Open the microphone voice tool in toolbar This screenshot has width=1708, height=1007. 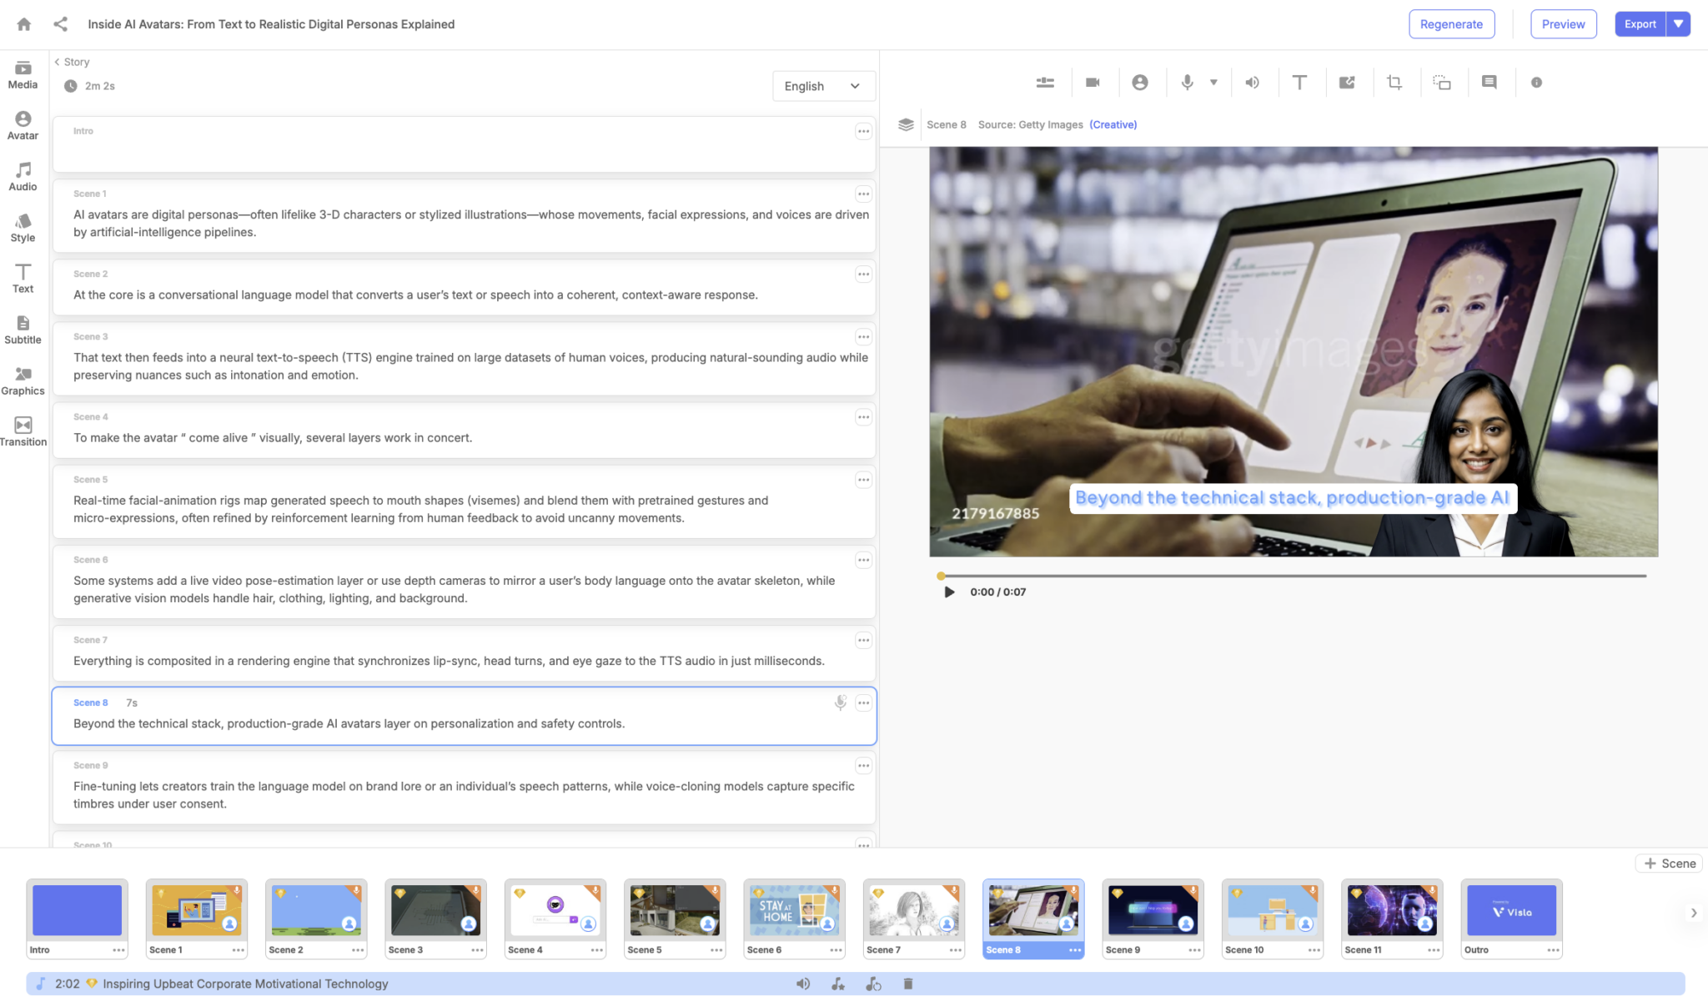click(x=1186, y=82)
